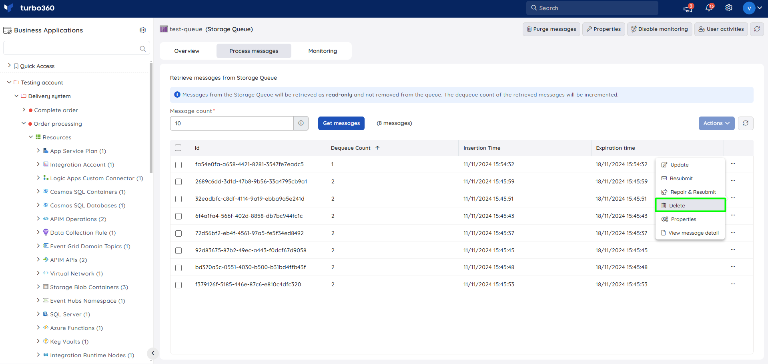This screenshot has height=364, width=768.
Task: Click the Message count info icon
Action: tap(301, 123)
